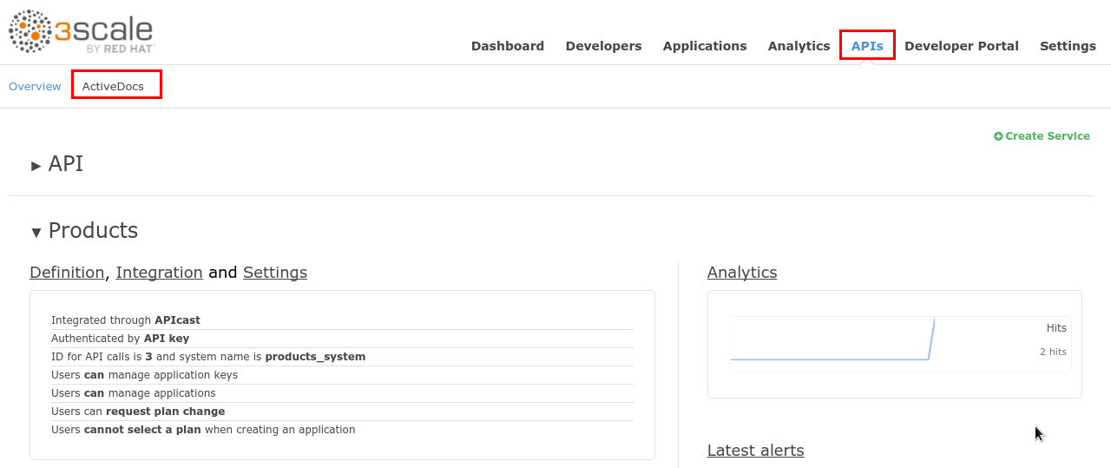Select the APIs top navigation item
Screen dimensions: 1111x468
pyautogui.click(x=867, y=46)
